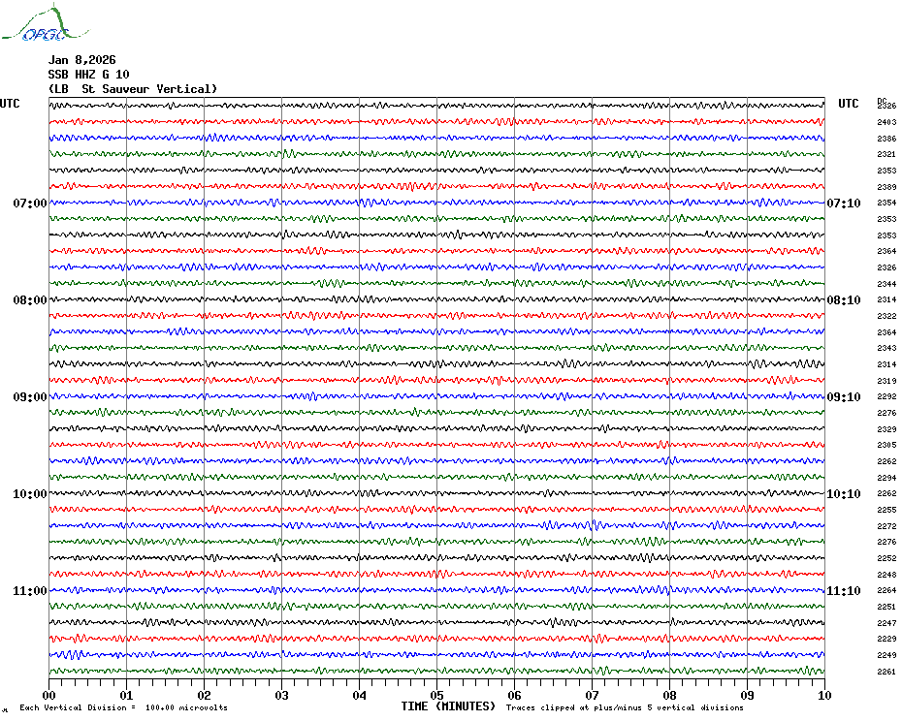Click the "02" minute tick label

(x=205, y=696)
